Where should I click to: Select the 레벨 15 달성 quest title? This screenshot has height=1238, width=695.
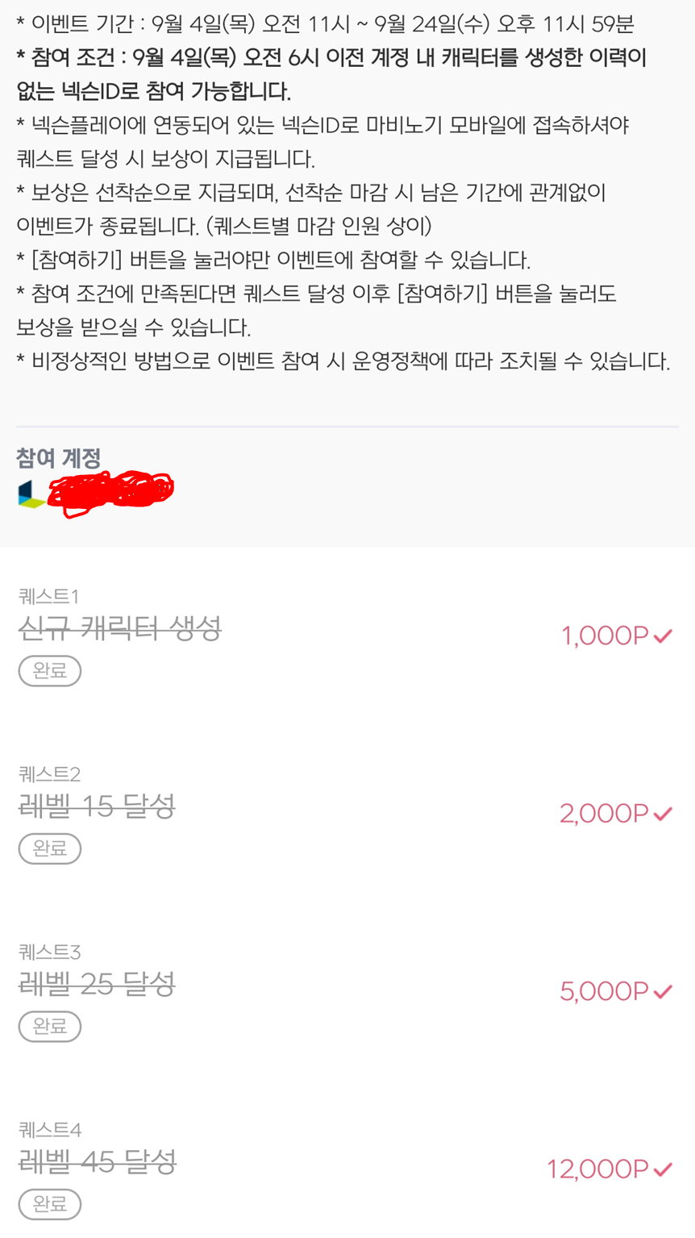coord(97,806)
